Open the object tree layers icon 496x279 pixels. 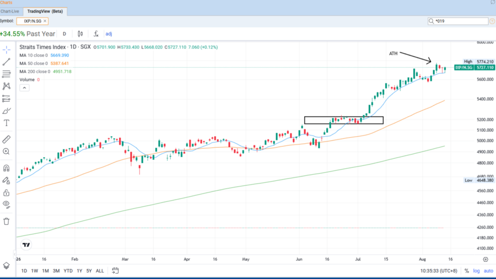6,266
